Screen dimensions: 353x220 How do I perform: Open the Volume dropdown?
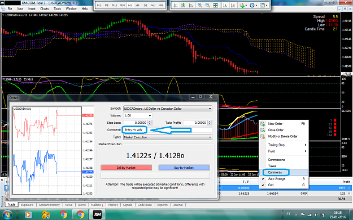(x=138, y=115)
